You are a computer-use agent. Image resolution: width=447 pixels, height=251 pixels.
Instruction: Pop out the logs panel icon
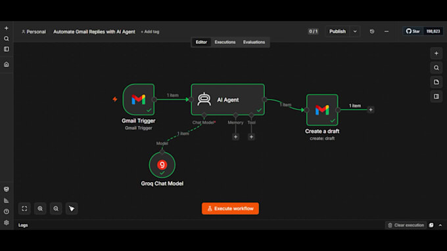[x=431, y=225]
